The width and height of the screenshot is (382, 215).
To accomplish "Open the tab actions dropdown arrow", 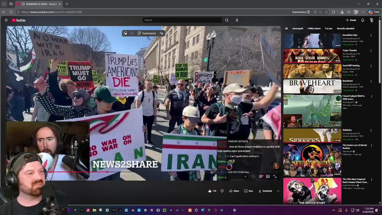I will point(4,4).
